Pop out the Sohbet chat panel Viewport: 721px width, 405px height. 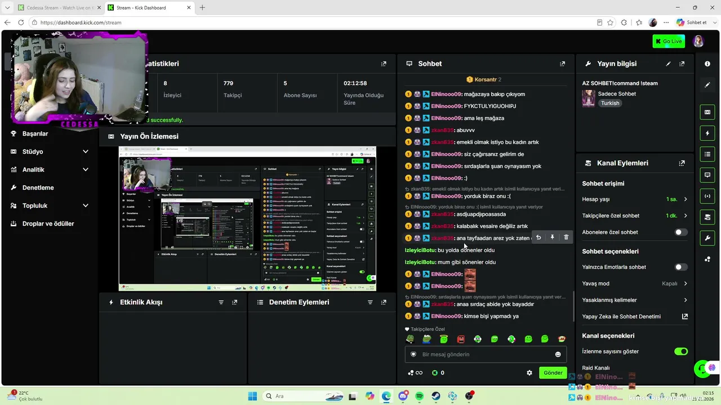(x=562, y=64)
